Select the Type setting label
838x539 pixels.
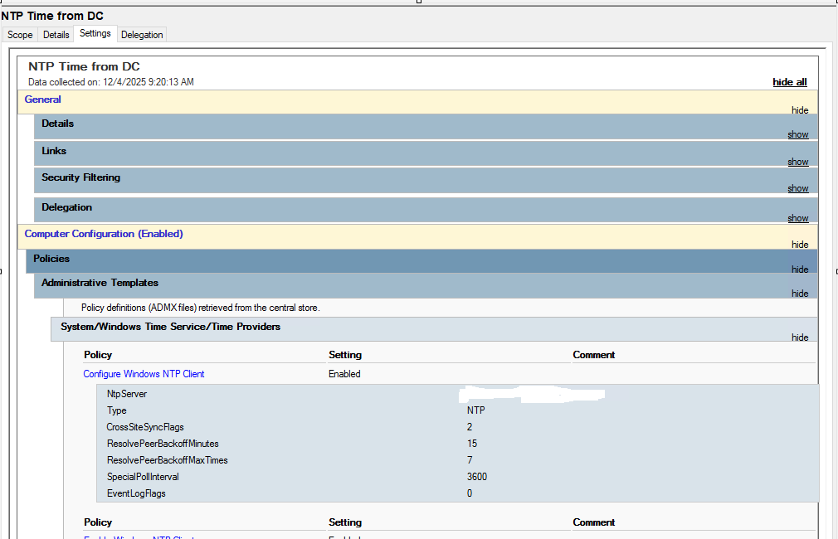(x=116, y=410)
